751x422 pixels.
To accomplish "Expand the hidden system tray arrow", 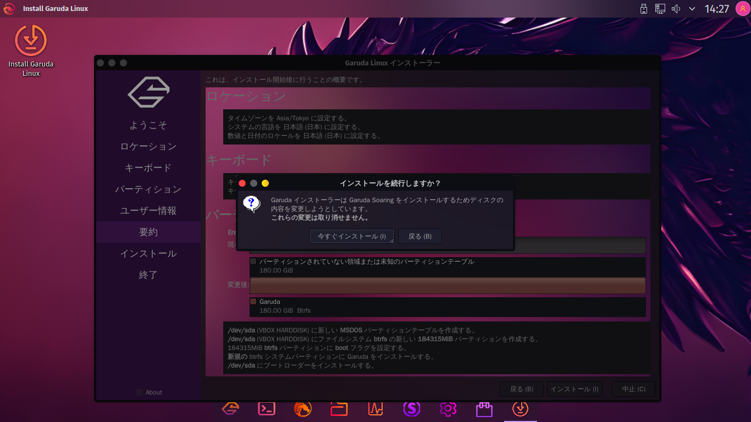I will coord(692,9).
